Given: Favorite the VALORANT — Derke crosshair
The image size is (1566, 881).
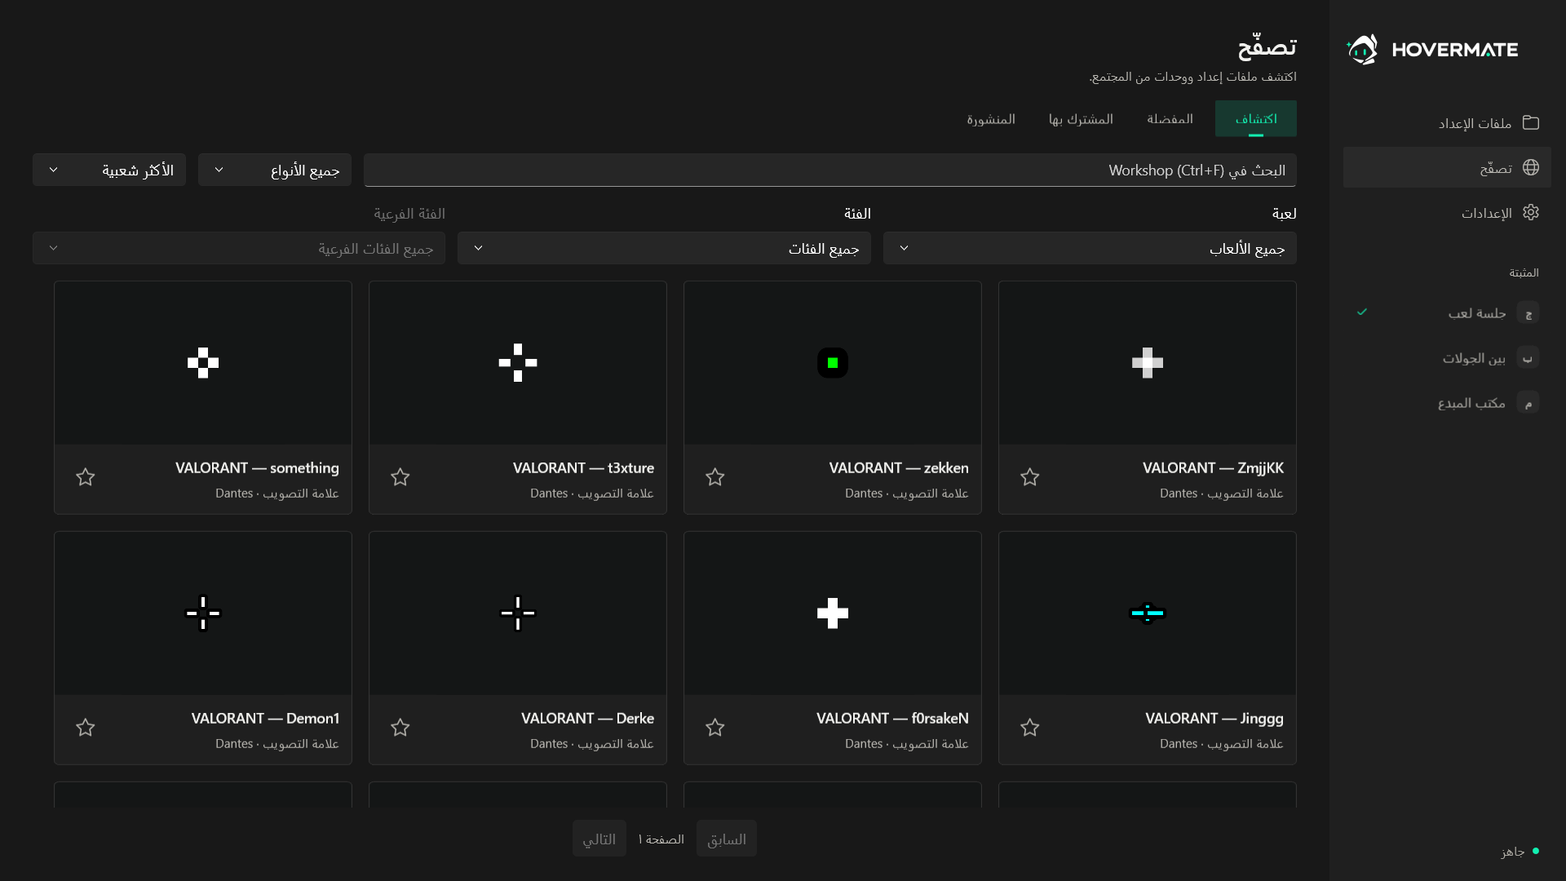Looking at the screenshot, I should pos(400,728).
